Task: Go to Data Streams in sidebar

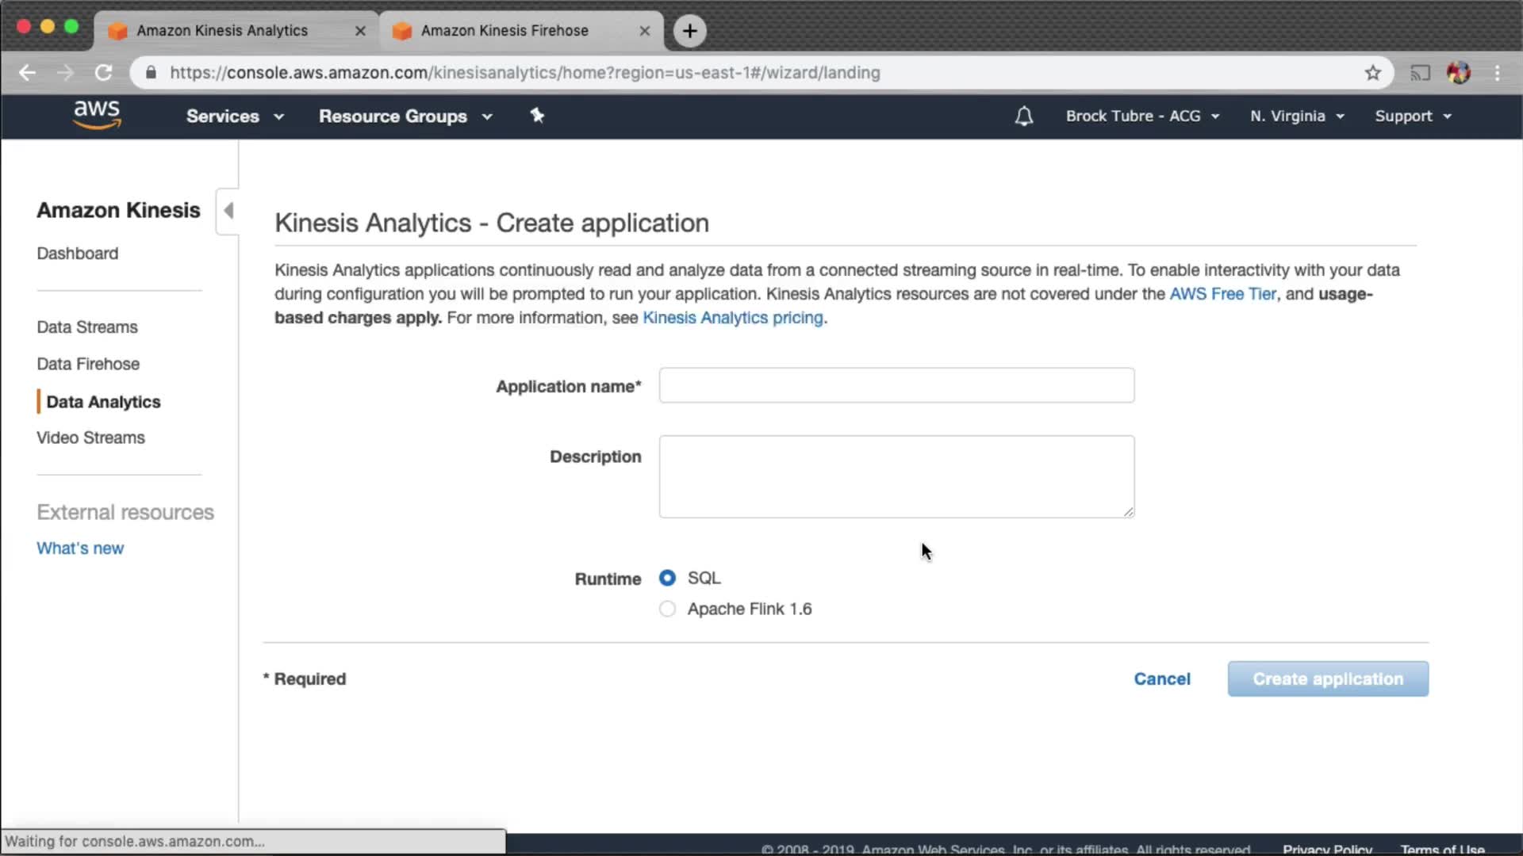Action: pyautogui.click(x=87, y=327)
